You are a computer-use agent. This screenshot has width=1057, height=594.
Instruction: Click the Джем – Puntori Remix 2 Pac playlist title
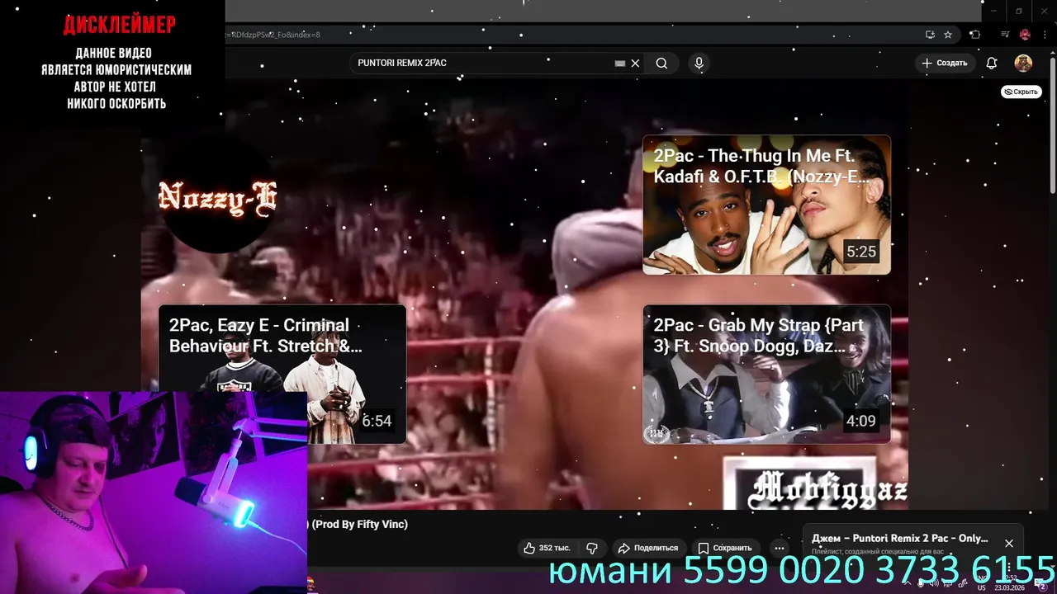pos(900,538)
